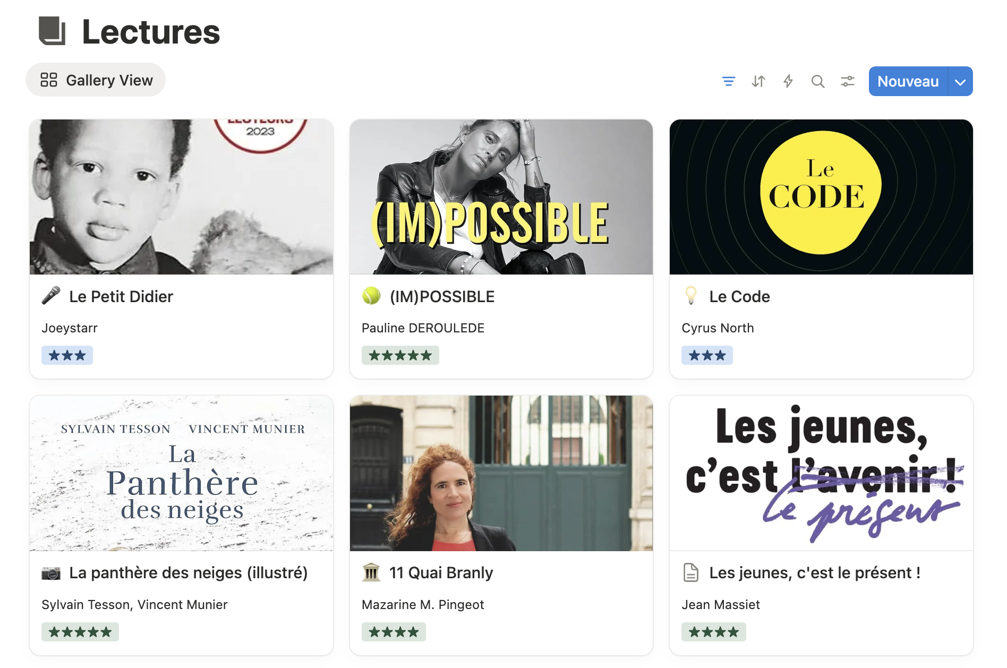Image resolution: width=1007 pixels, height=668 pixels.
Task: Open the lightning bolt automations icon
Action: point(788,81)
